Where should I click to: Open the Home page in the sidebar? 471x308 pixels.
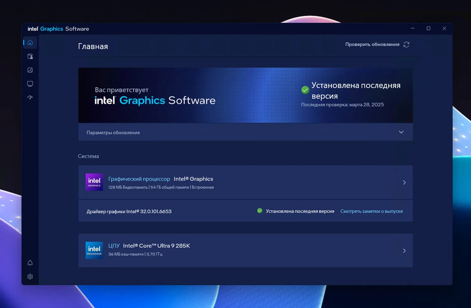click(30, 42)
